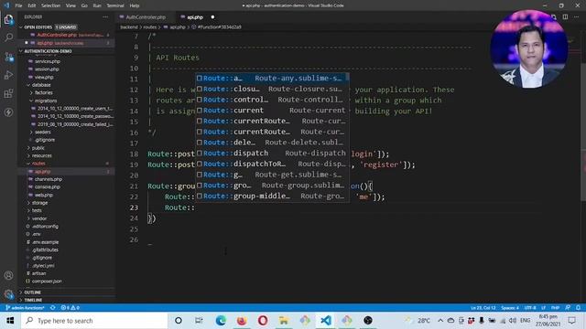The height and width of the screenshot is (329, 586).
Task: Click the feedback icon in status bar
Action: click(x=568, y=308)
